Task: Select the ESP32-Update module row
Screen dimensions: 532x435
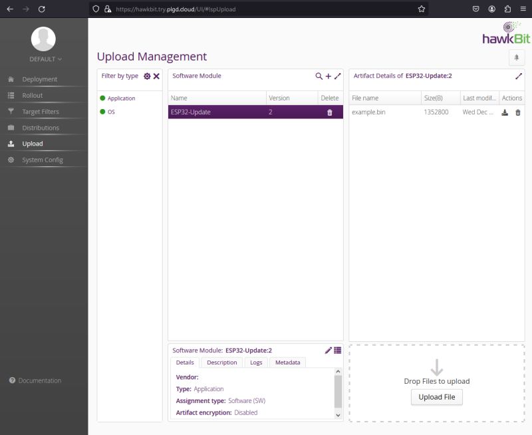Action: pos(255,112)
